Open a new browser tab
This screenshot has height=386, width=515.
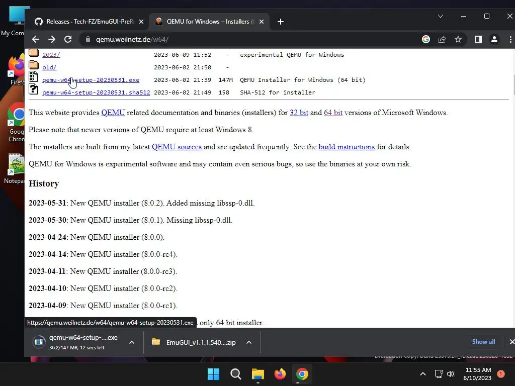280,22
